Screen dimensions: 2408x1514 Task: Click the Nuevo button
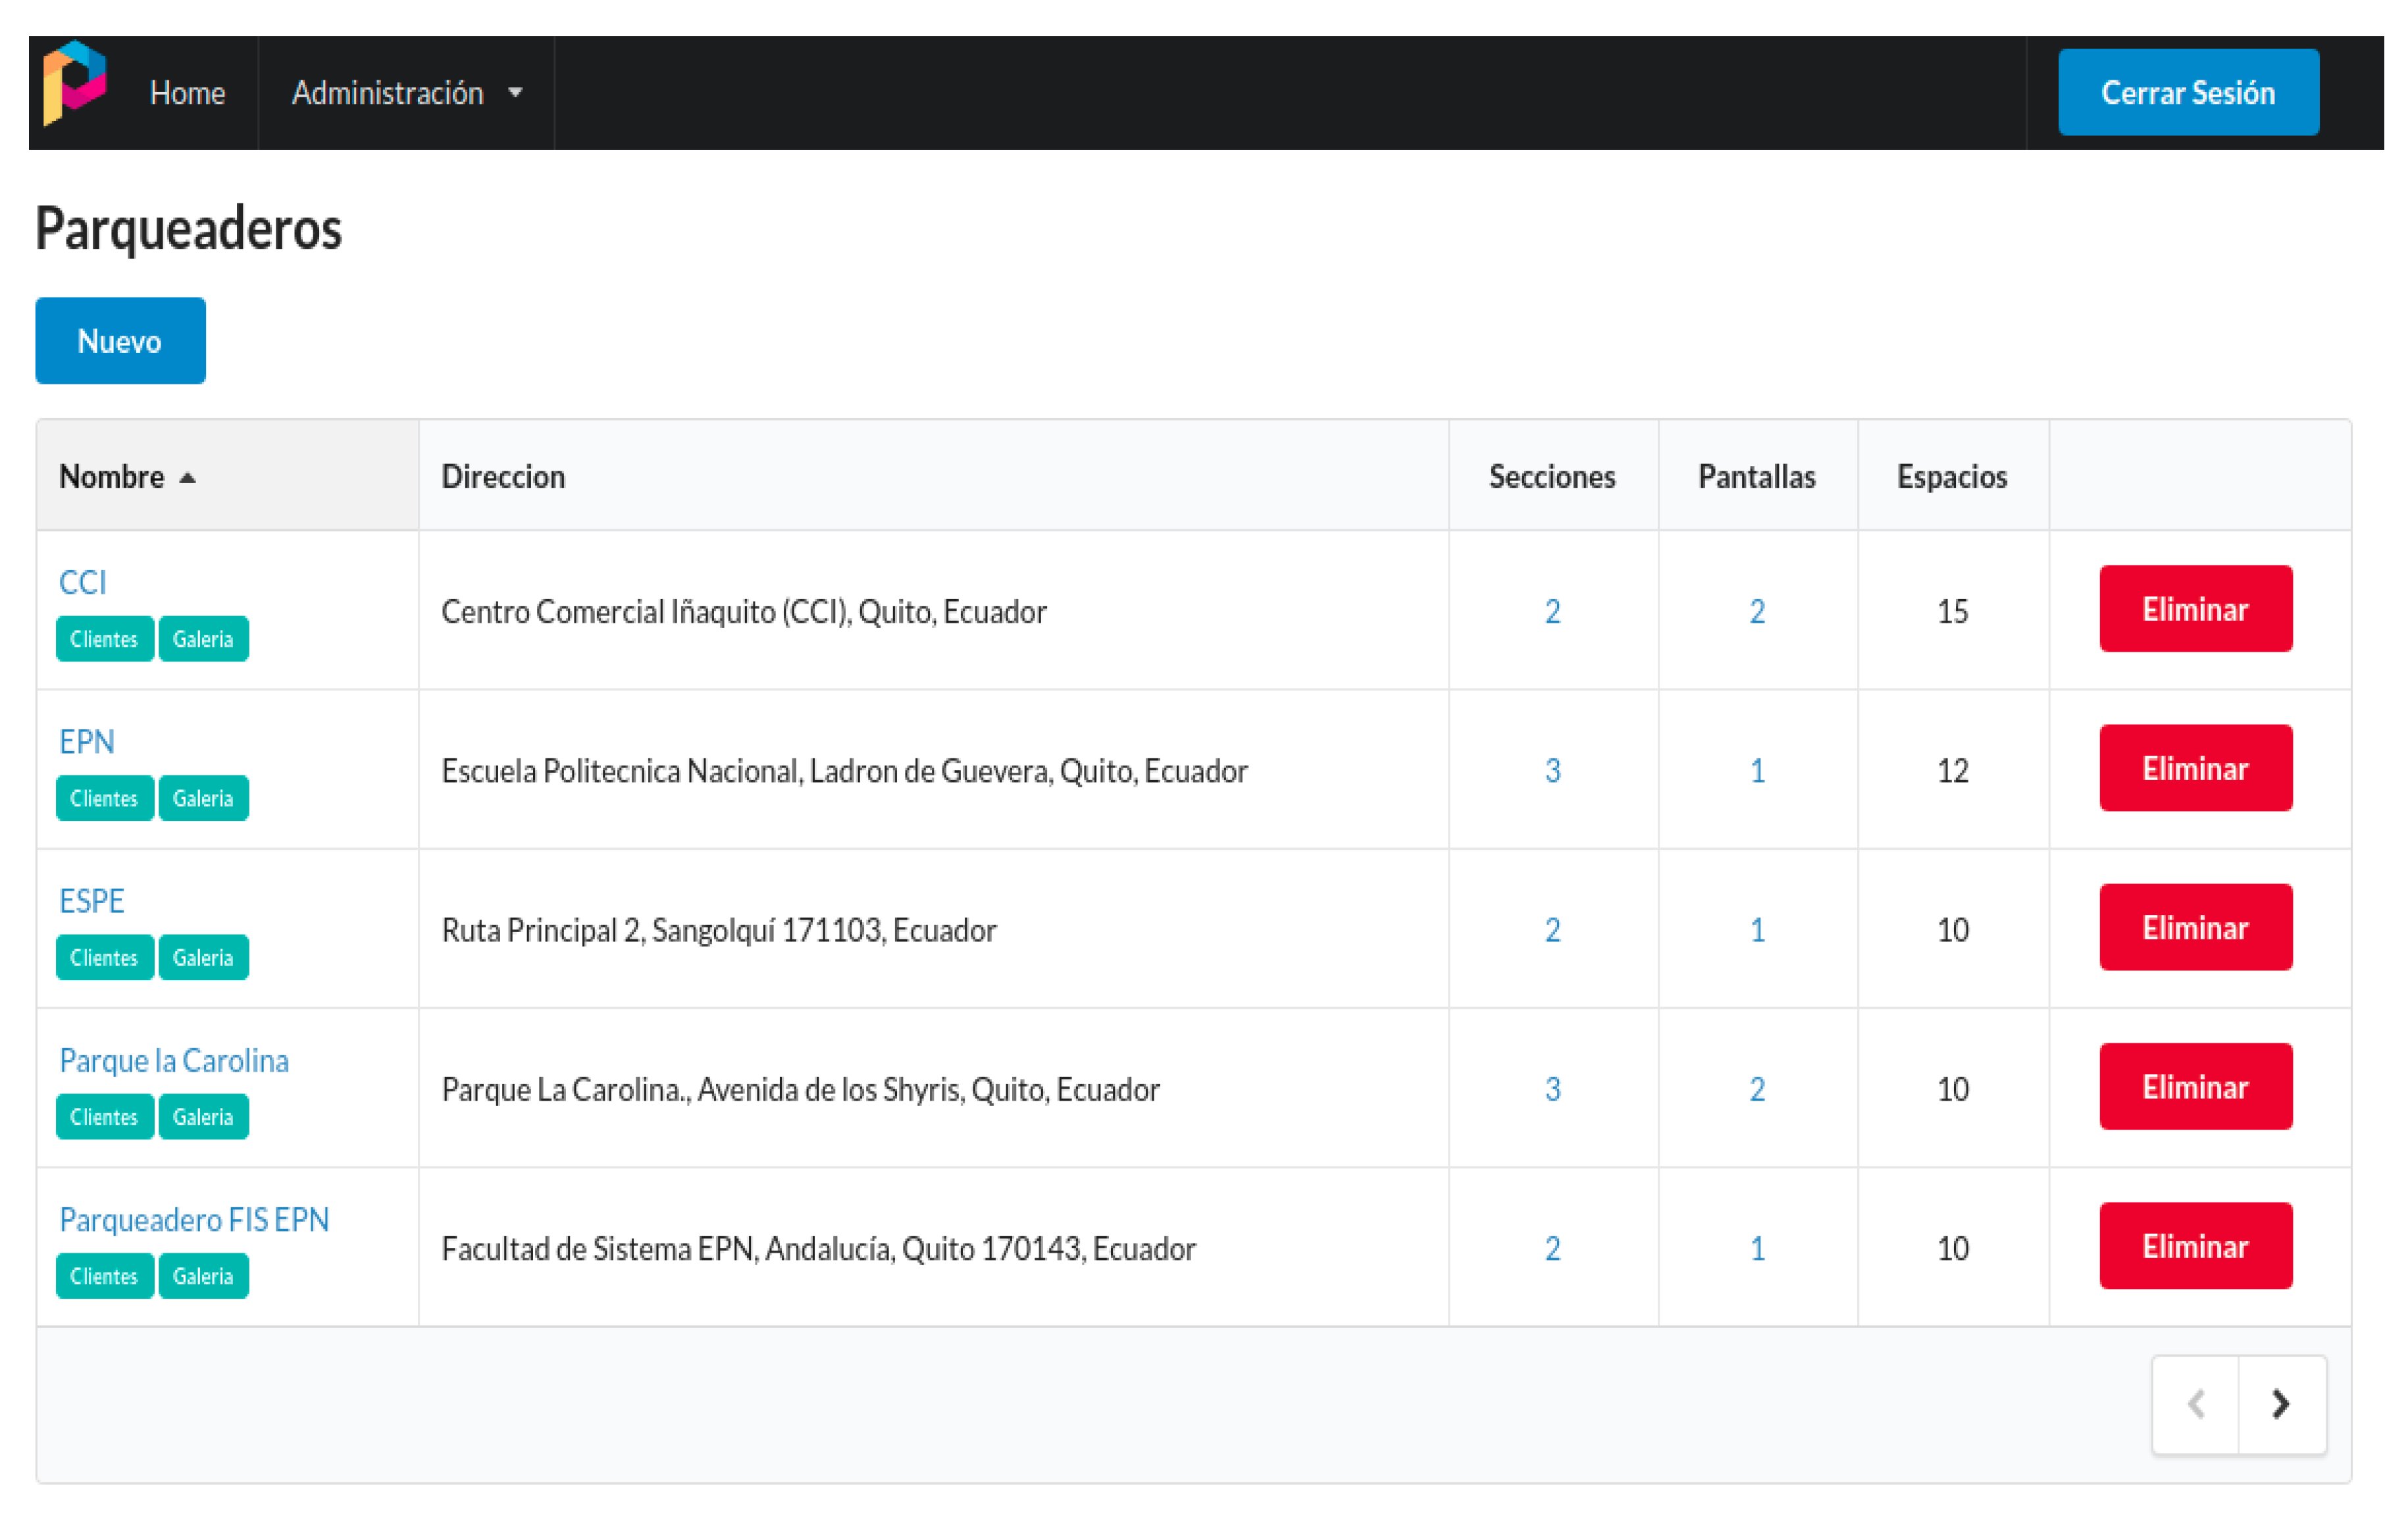click(120, 341)
